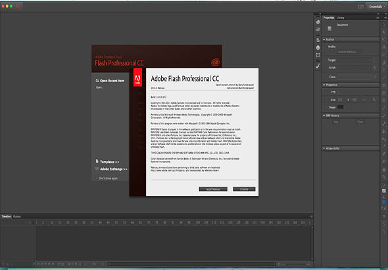Click the timeline horizontal scrollbar
The width and height of the screenshot is (388, 270).
(x=192, y=264)
